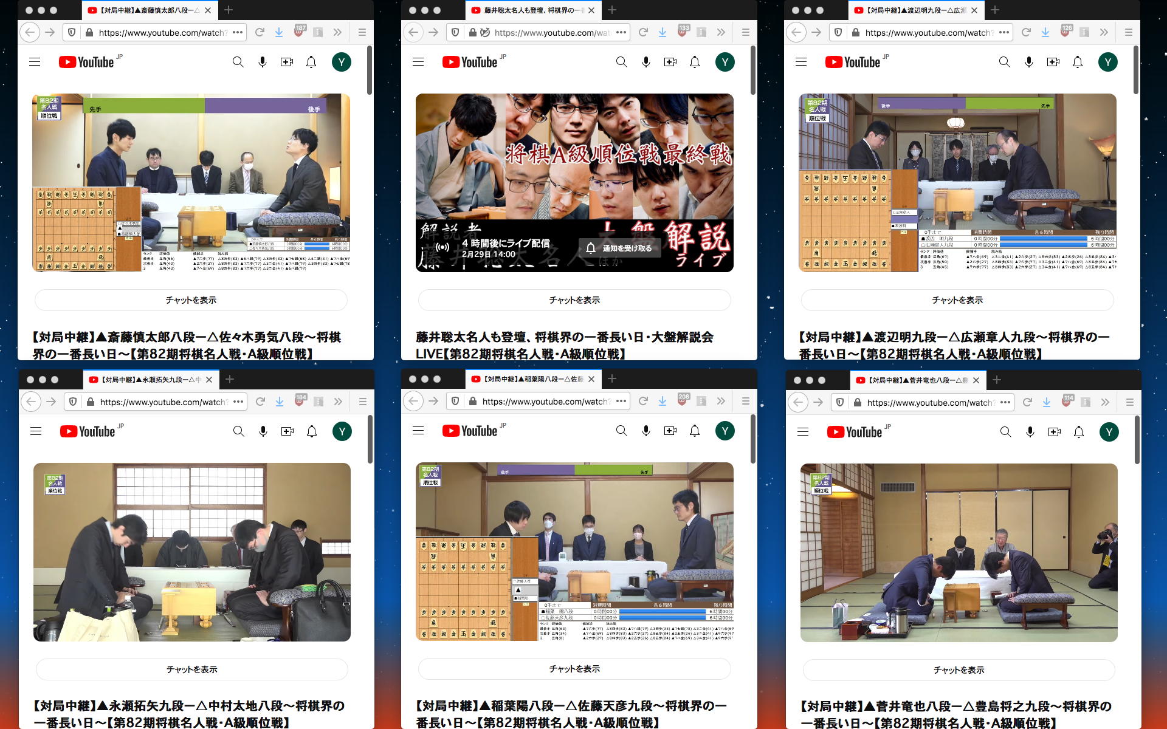Click voice search microphone in 大盤解説会 window

point(645,62)
